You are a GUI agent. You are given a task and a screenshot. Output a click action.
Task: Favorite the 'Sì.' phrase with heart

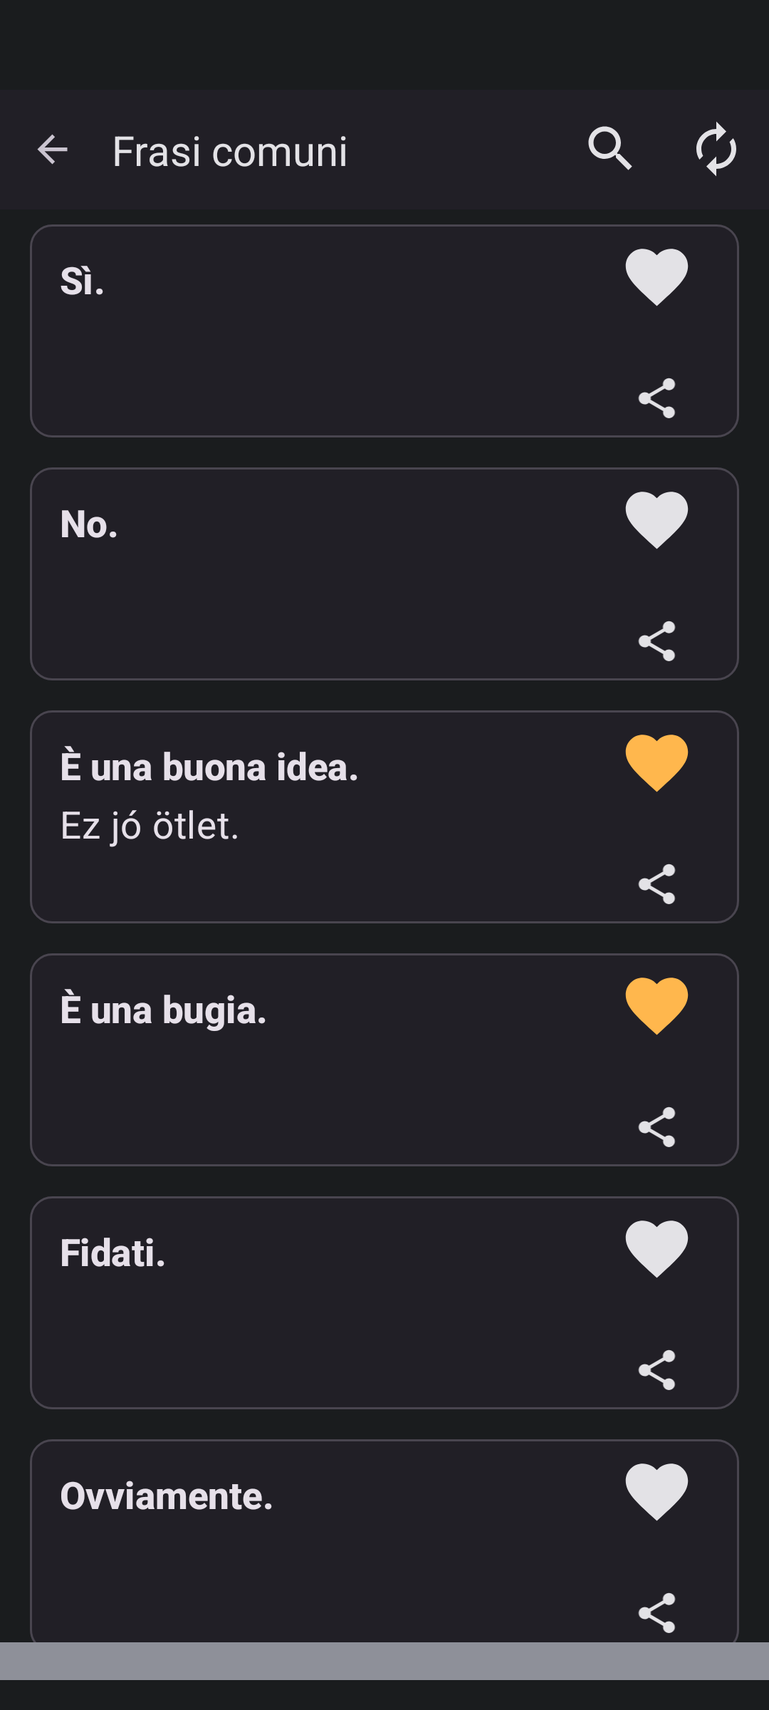pos(656,277)
